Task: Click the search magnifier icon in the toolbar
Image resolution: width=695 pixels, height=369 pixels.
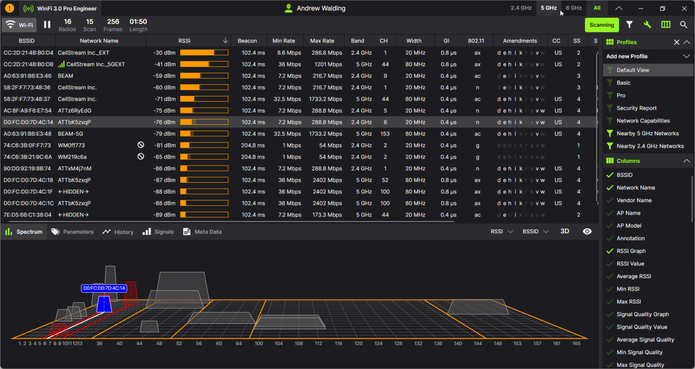Action: [x=684, y=25]
